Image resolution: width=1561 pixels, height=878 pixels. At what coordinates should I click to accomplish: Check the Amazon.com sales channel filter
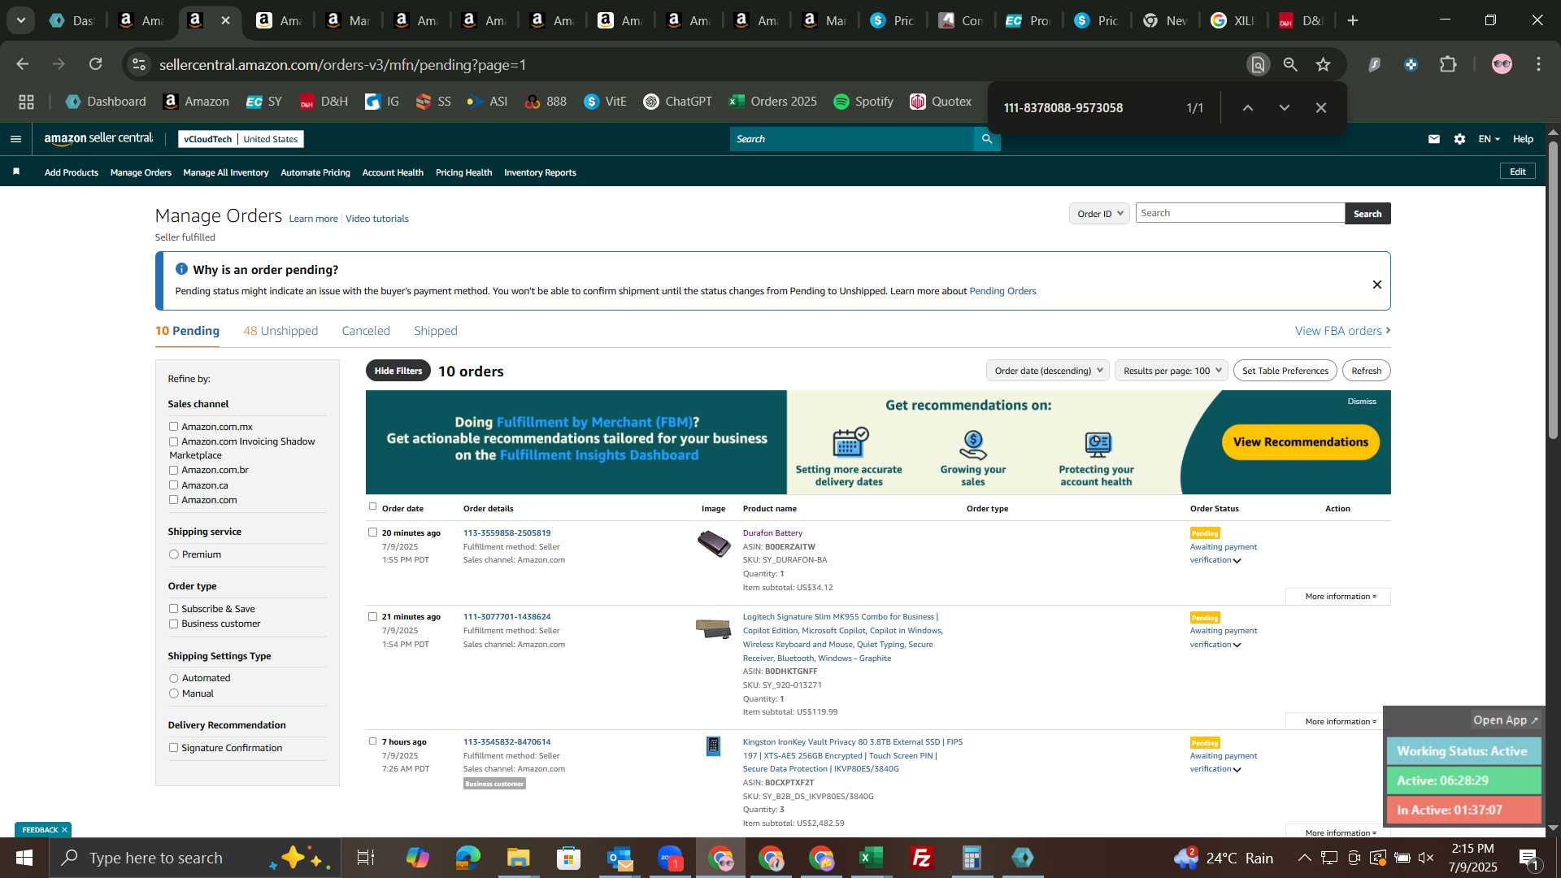tap(173, 500)
